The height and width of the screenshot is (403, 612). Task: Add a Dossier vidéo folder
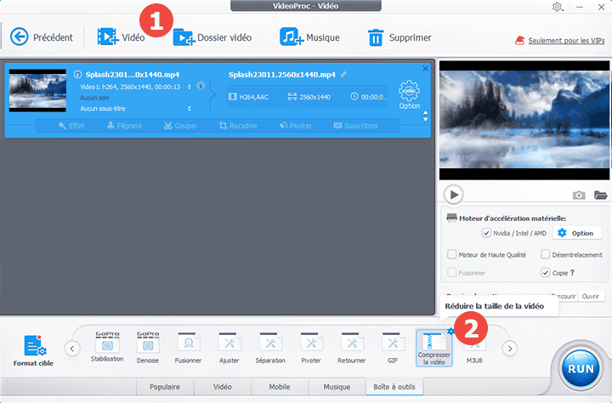pos(212,37)
